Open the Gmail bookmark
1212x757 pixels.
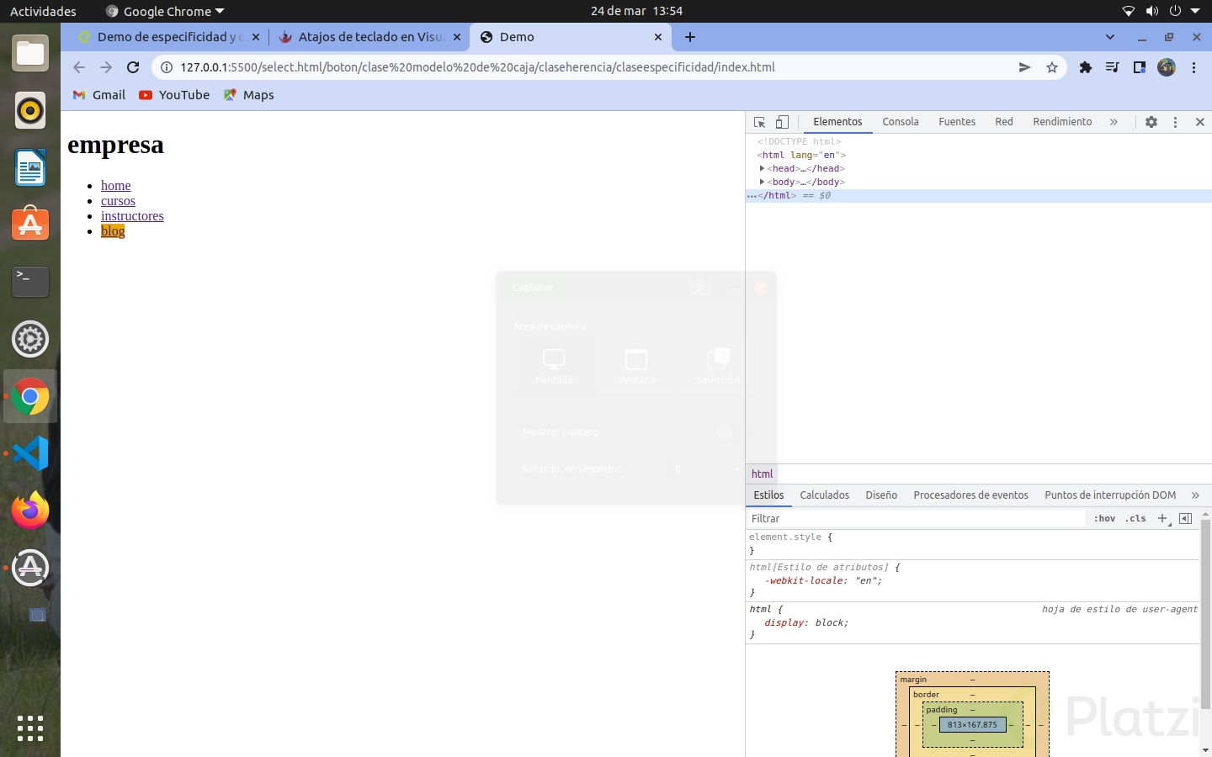pyautogui.click(x=99, y=95)
